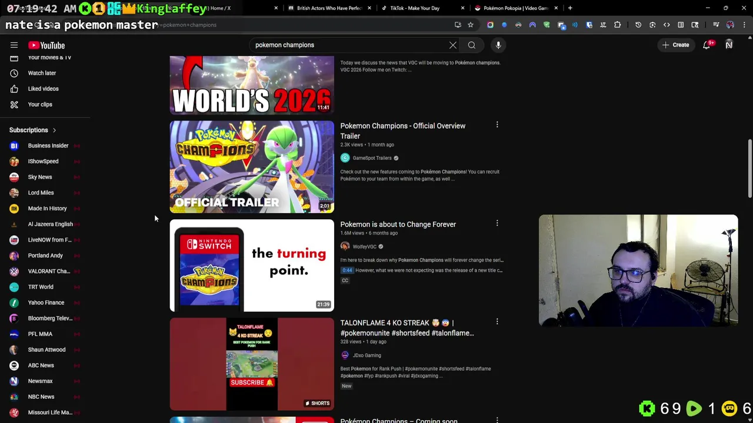Image resolution: width=753 pixels, height=423 pixels.
Task: Open options menu for Official Overview Trailer
Action: (497, 125)
